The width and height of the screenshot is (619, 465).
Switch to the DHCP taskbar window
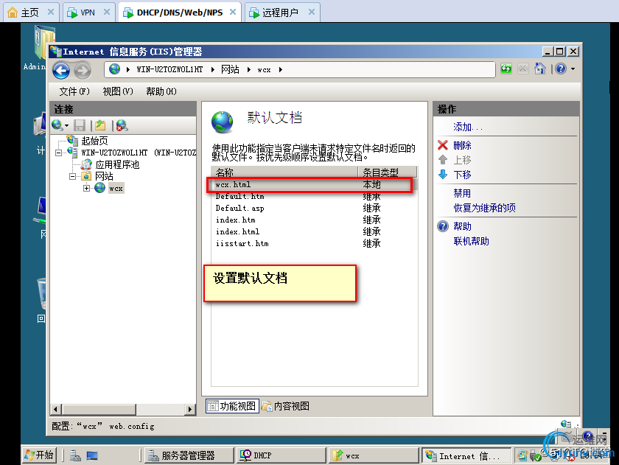281,455
